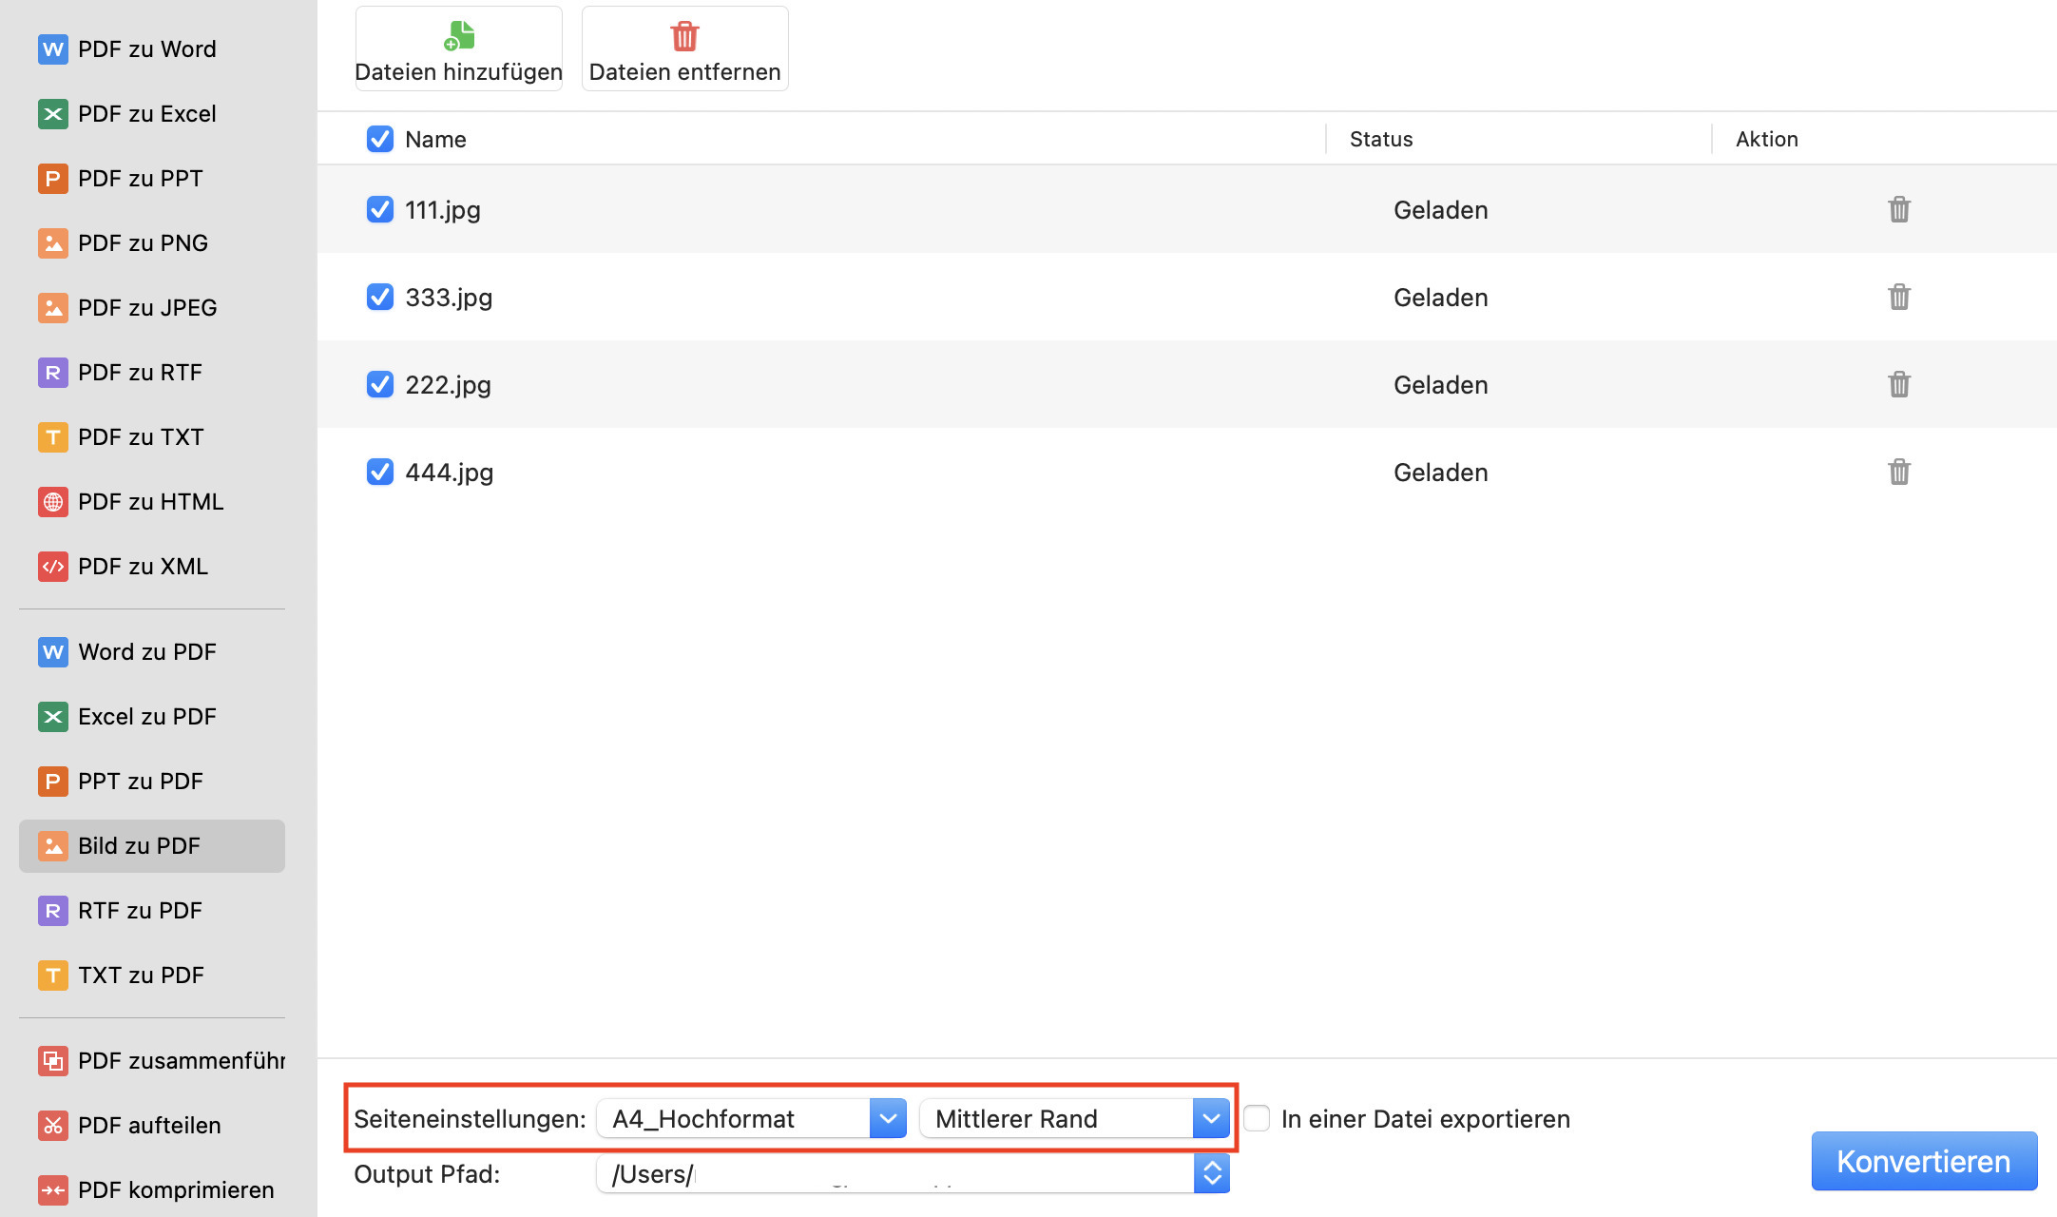Click the Dateien hinzufügen button
2057x1217 pixels.
pos(459,49)
